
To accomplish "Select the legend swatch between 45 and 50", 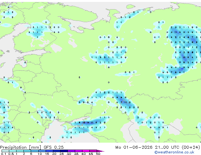I will click(x=93, y=151).
